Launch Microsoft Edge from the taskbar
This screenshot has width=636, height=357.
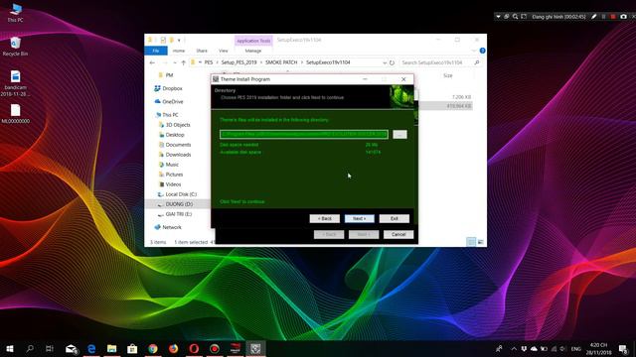click(x=91, y=348)
